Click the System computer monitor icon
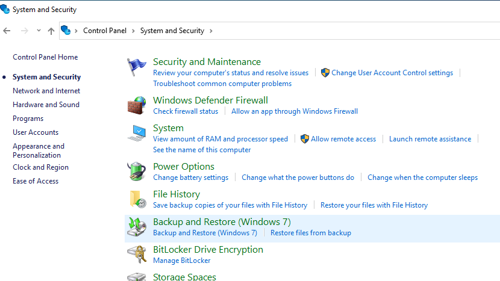This screenshot has width=500, height=281. coord(137,133)
